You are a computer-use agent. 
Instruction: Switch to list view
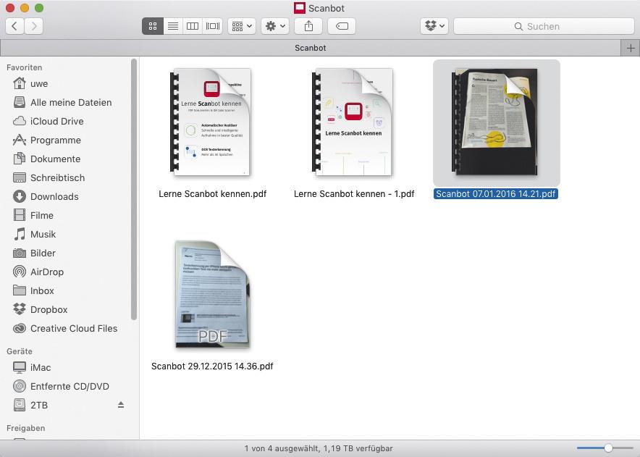tap(173, 26)
